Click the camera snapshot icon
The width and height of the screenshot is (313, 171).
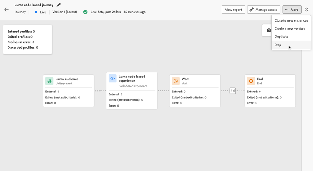click(x=268, y=30)
